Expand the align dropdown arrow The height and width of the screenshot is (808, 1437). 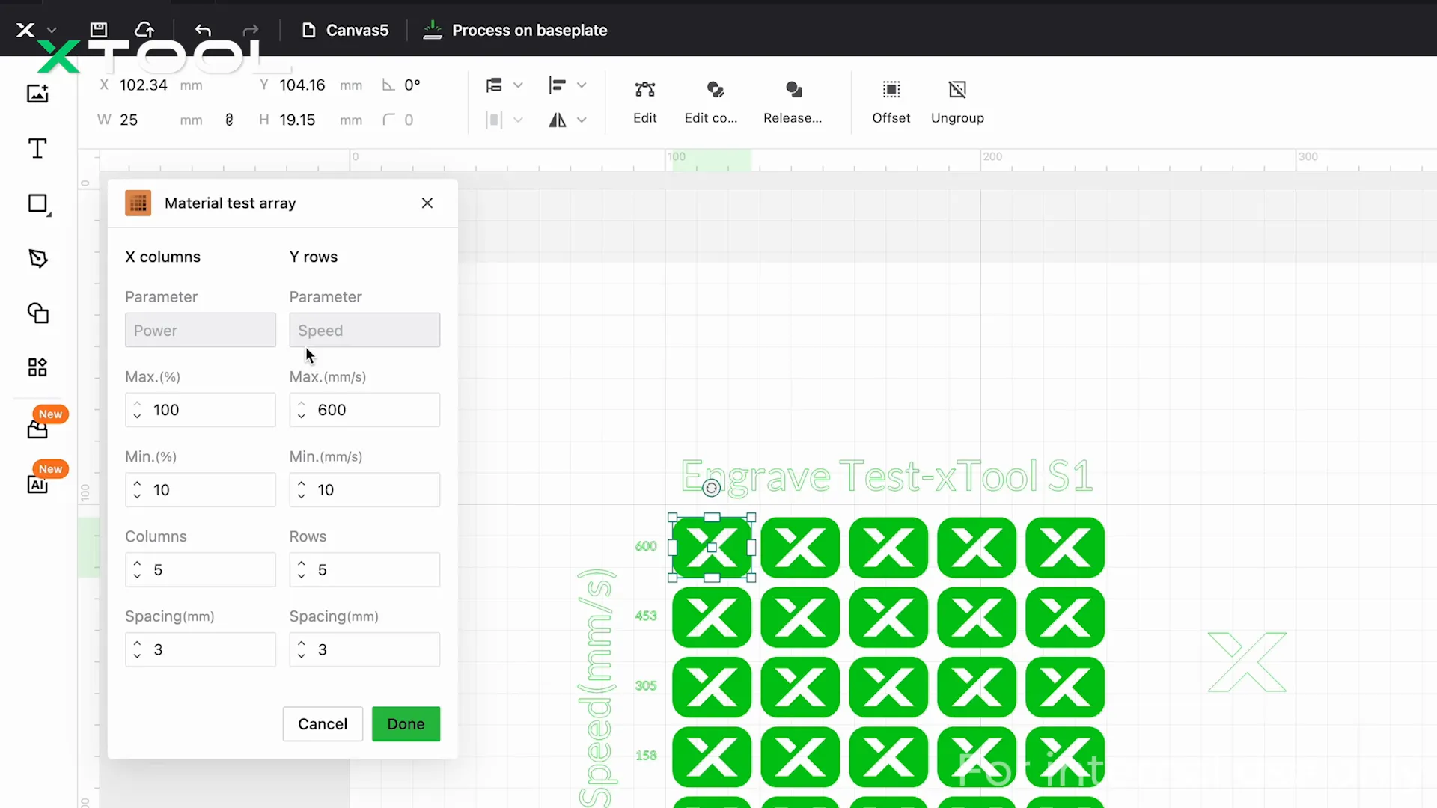point(582,85)
